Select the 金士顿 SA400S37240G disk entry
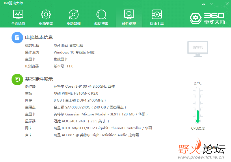Screen dimensions: 231x162 point(90,107)
